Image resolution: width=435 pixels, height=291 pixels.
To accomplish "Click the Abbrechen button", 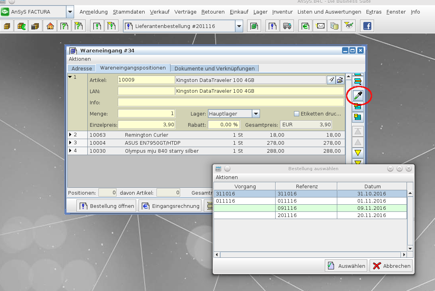I will tap(391, 266).
